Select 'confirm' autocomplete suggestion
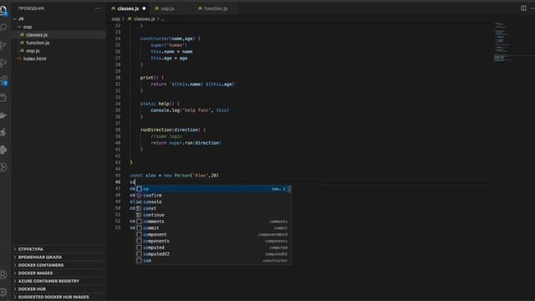 point(211,195)
